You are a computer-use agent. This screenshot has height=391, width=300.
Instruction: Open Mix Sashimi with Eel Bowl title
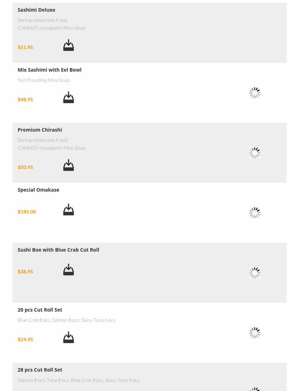pyautogui.click(x=49, y=70)
